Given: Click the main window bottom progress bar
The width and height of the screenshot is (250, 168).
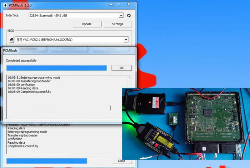Looking at the screenshot, I should click(x=47, y=161).
